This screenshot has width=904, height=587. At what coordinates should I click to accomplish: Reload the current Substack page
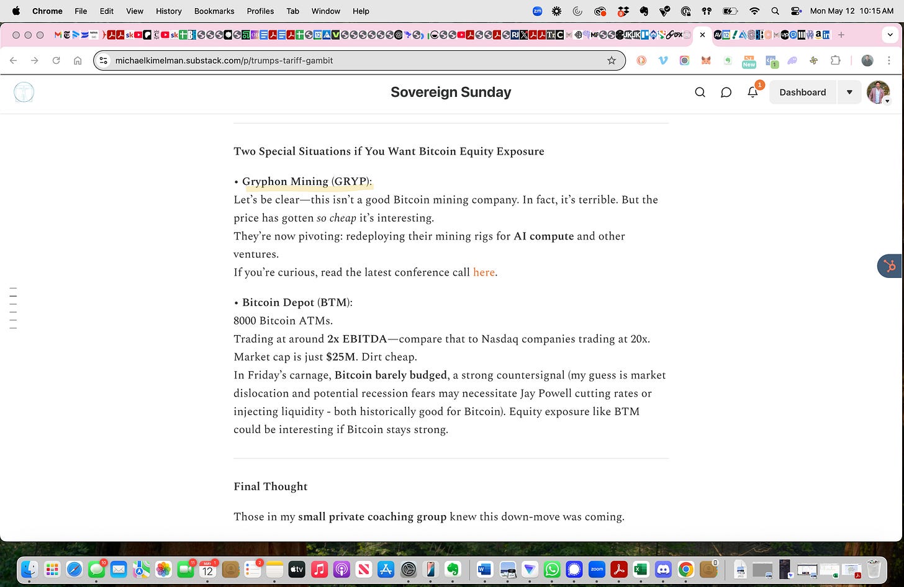pos(56,60)
